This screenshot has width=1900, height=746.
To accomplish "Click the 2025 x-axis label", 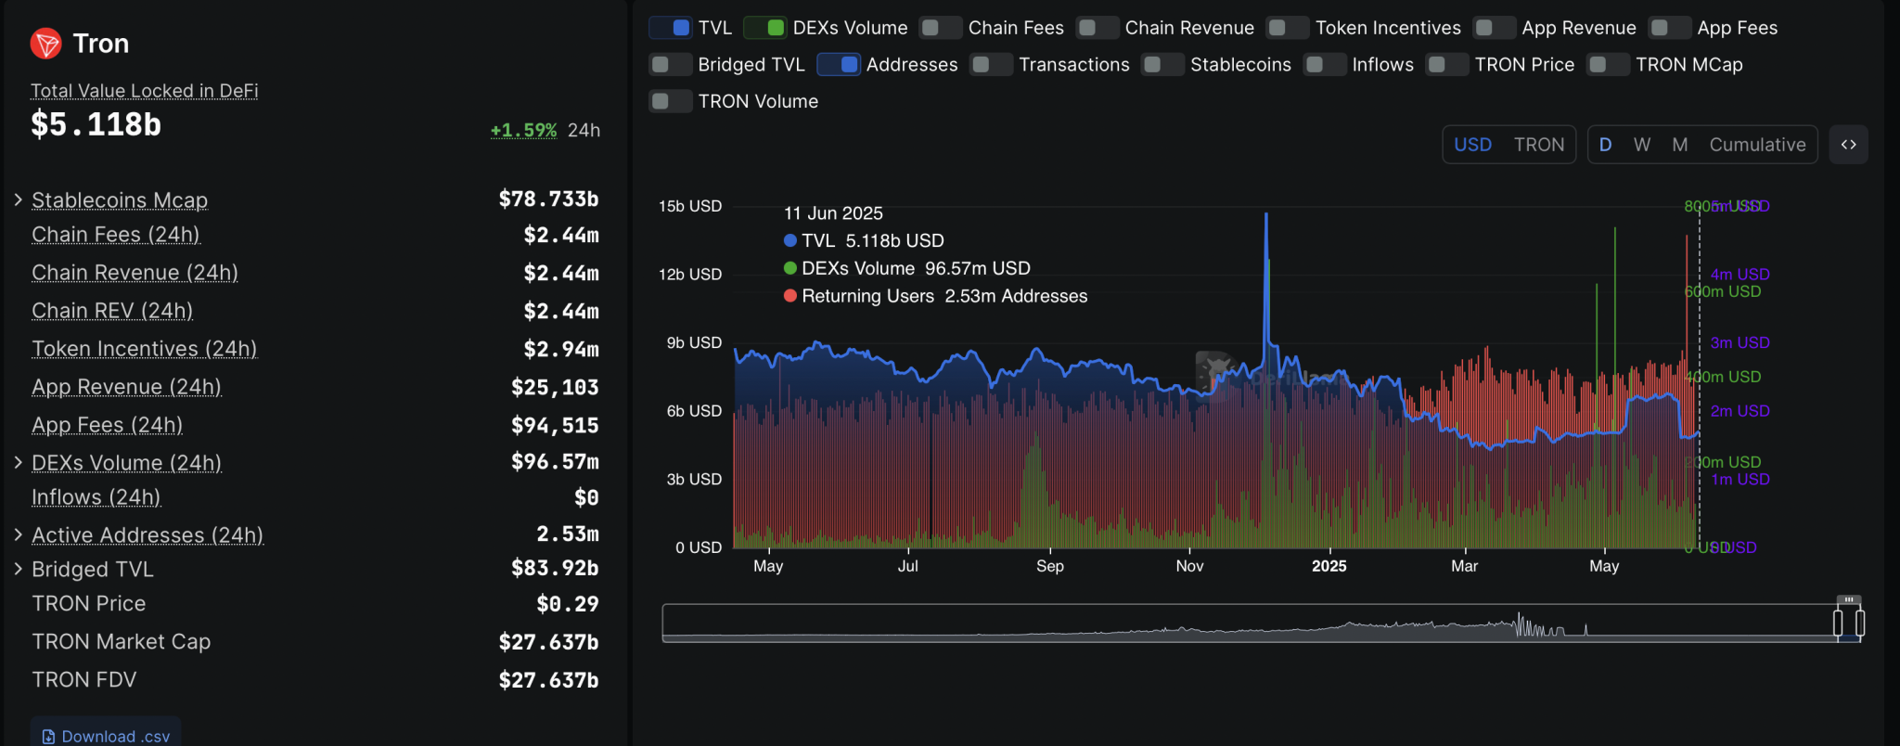I will pyautogui.click(x=1329, y=566).
